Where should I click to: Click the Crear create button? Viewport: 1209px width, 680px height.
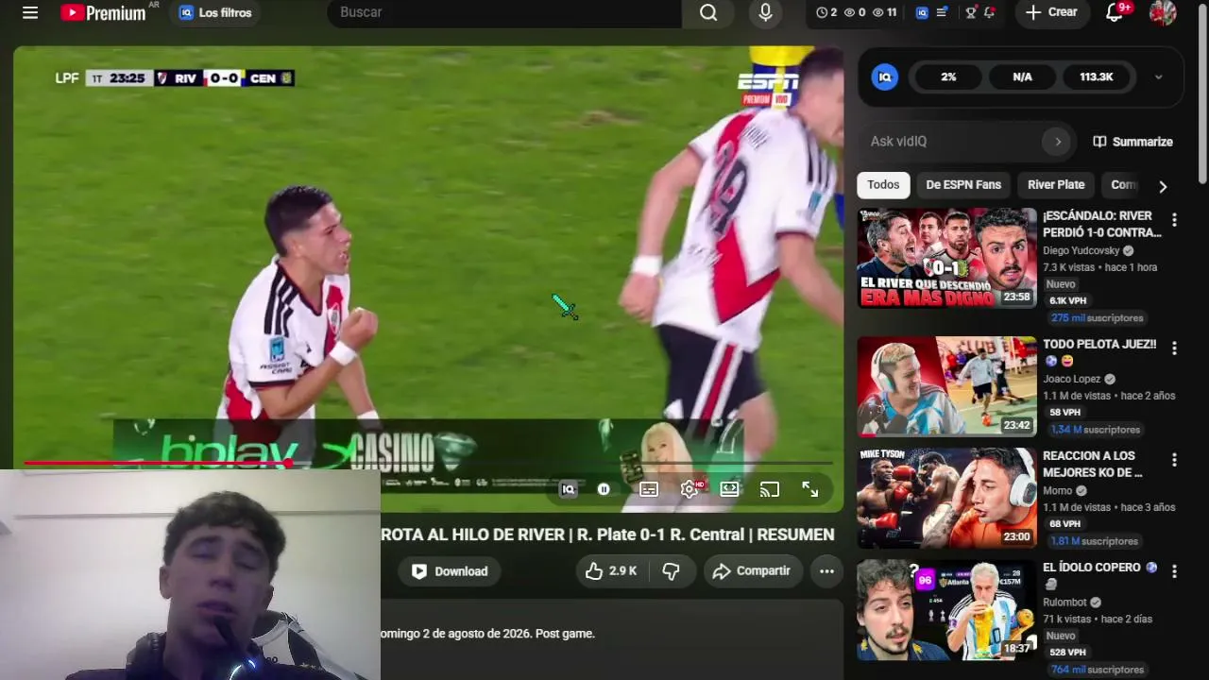click(1051, 12)
